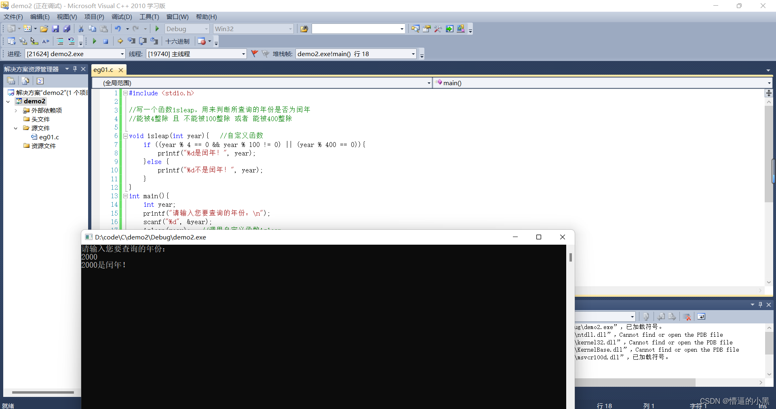Toggle the pin on the Solution Explorer panel

[x=75, y=69]
